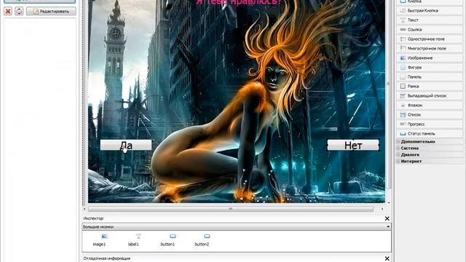
Task: Select the Список component
Action: 429,115
